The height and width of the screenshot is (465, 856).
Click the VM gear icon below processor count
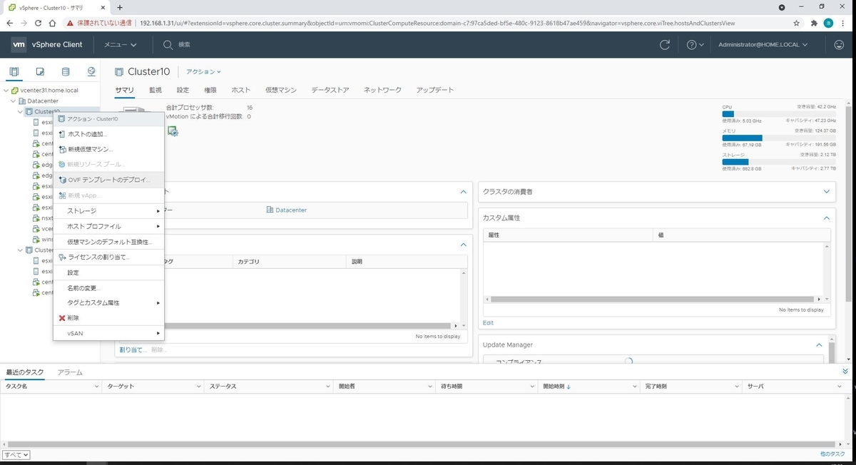[172, 131]
